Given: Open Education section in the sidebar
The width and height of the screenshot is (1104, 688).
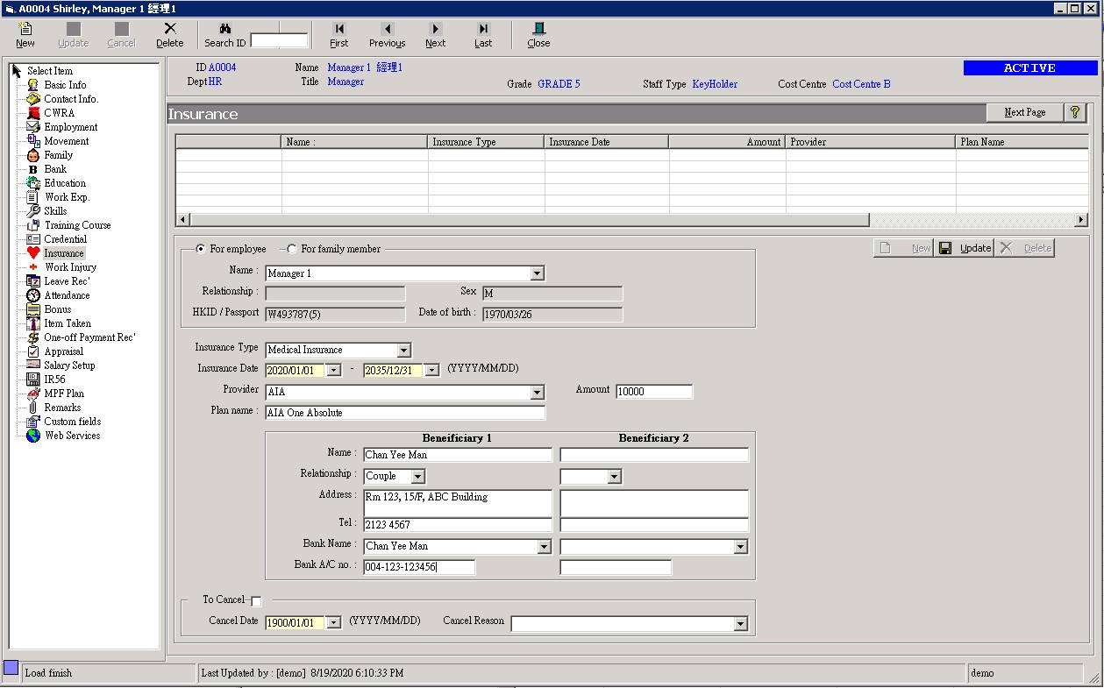Looking at the screenshot, I should click(65, 183).
